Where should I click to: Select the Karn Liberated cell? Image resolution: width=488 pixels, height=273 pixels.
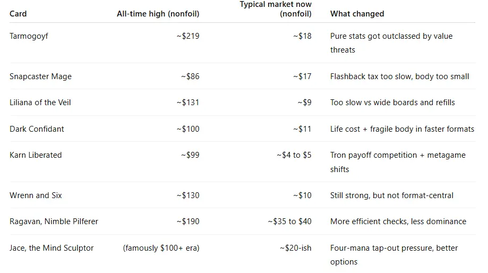pyautogui.click(x=36, y=155)
